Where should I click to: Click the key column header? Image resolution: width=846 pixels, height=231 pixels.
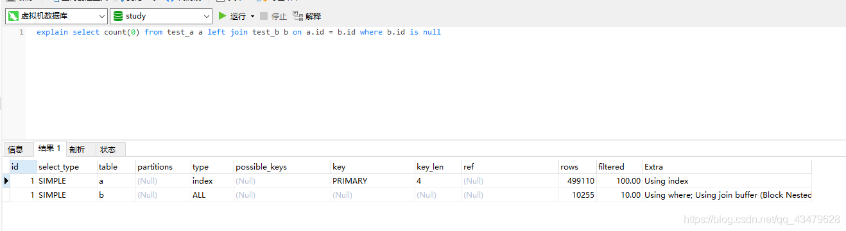(x=373, y=166)
